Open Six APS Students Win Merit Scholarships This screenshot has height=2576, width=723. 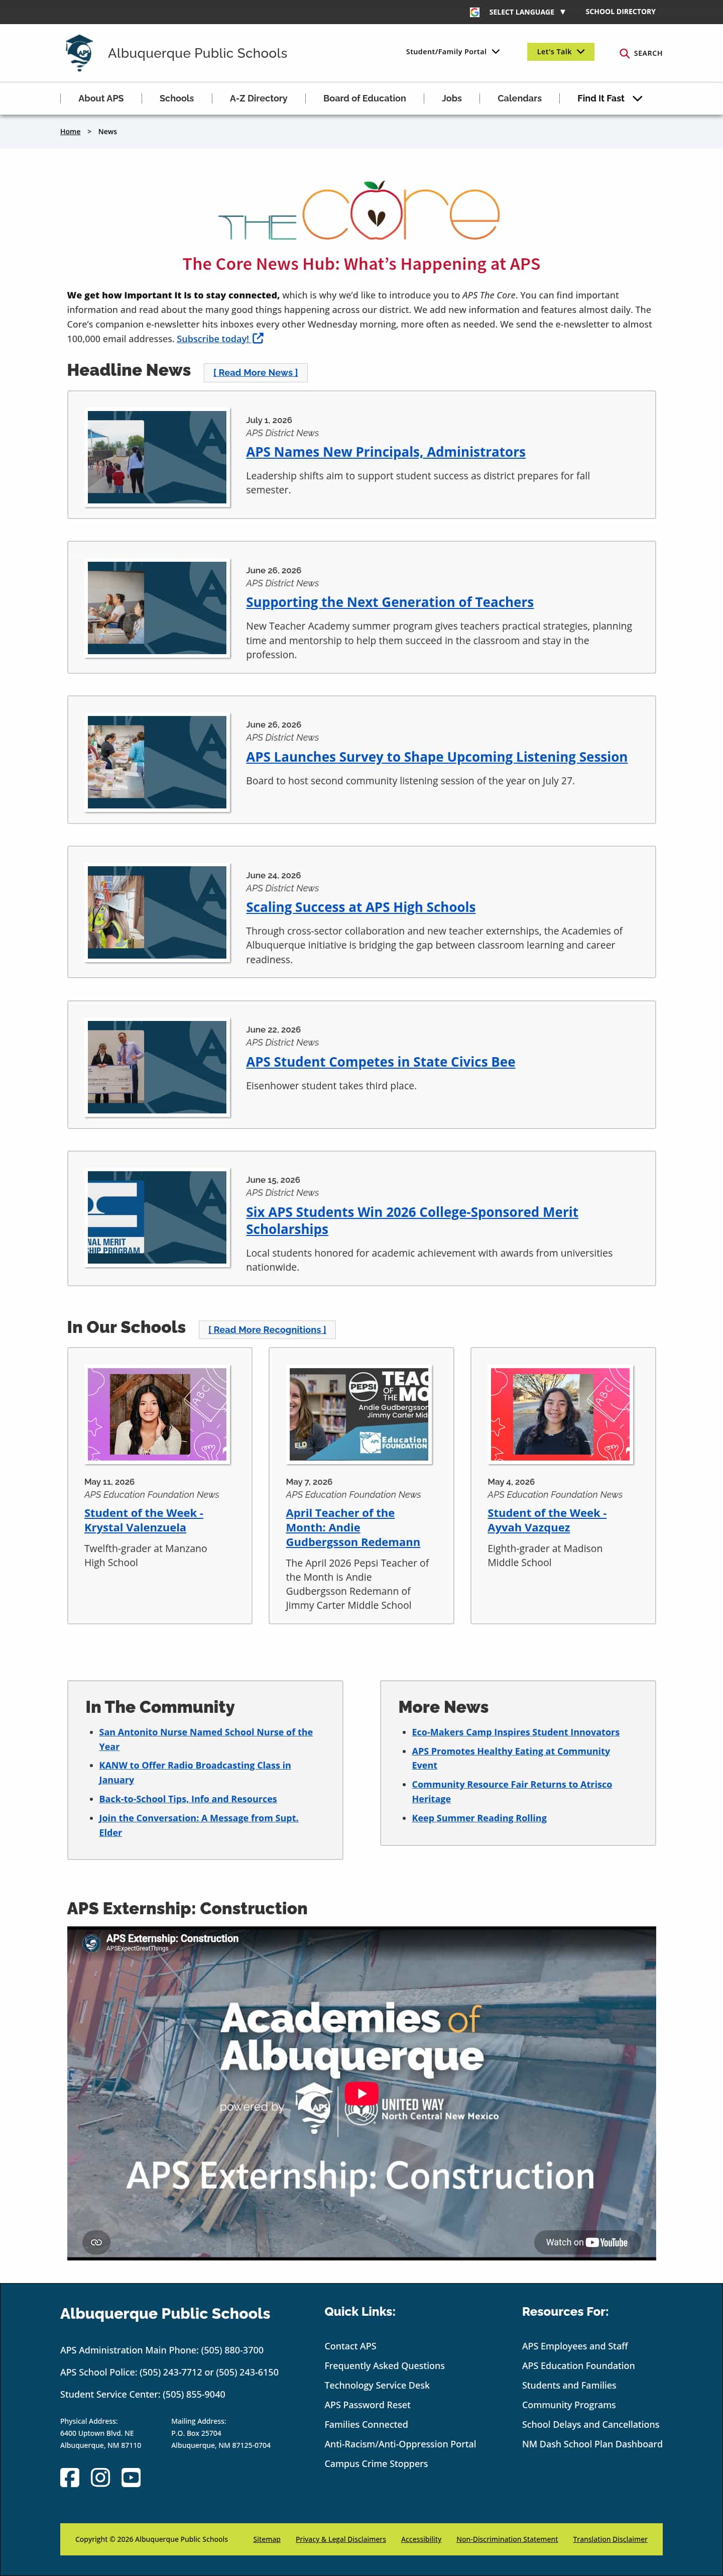coord(411,1220)
